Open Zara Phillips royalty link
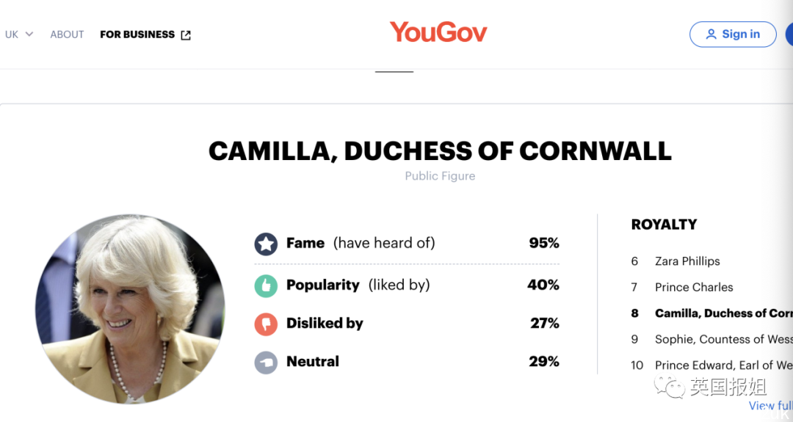Image resolution: width=793 pixels, height=422 pixels. (x=687, y=261)
